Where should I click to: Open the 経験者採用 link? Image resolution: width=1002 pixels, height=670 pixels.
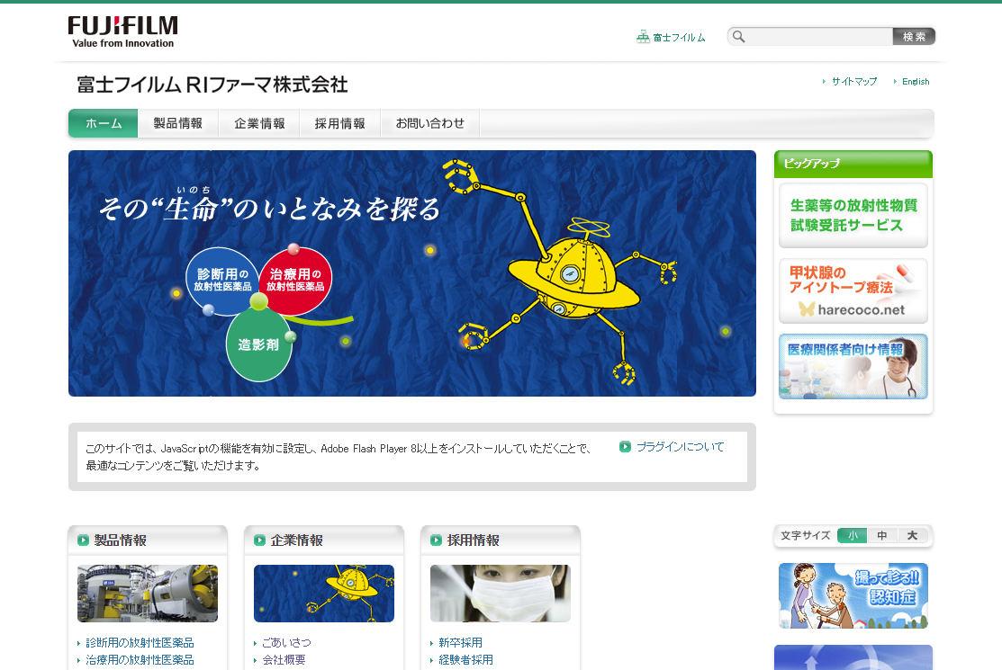pyautogui.click(x=465, y=660)
